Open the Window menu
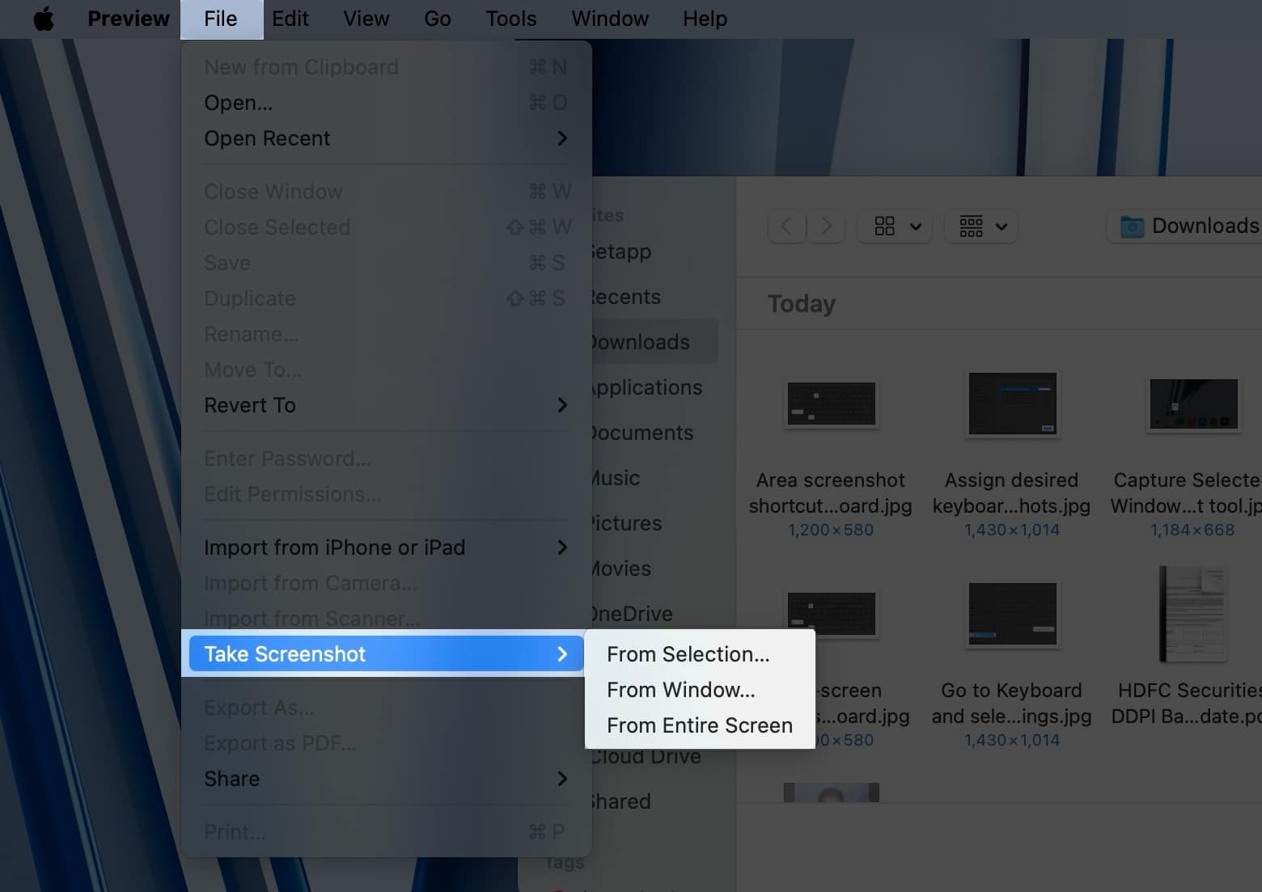The image size is (1262, 892). click(x=610, y=19)
